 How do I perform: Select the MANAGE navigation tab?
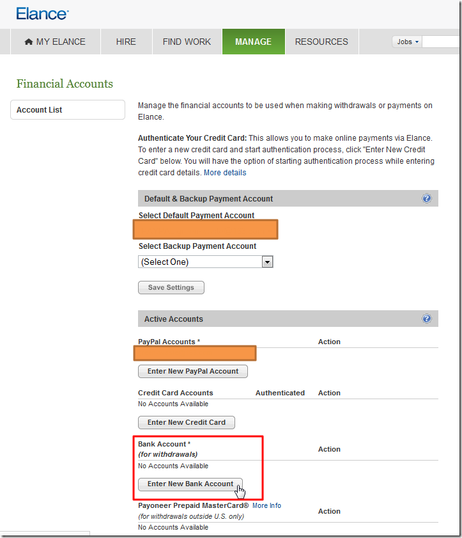click(x=253, y=42)
